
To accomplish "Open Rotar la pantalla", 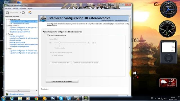I will click(x=15, y=40).
